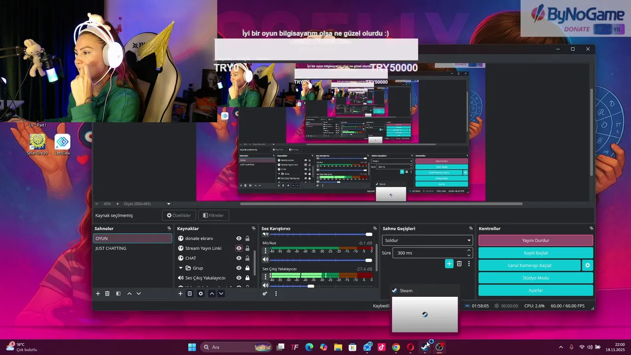Image resolution: width=631 pixels, height=355 pixels.
Task: Click preview horizontal scrollbar
Action: pos(381,204)
